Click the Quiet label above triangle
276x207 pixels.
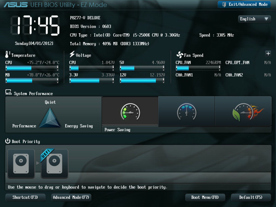coord(50,102)
